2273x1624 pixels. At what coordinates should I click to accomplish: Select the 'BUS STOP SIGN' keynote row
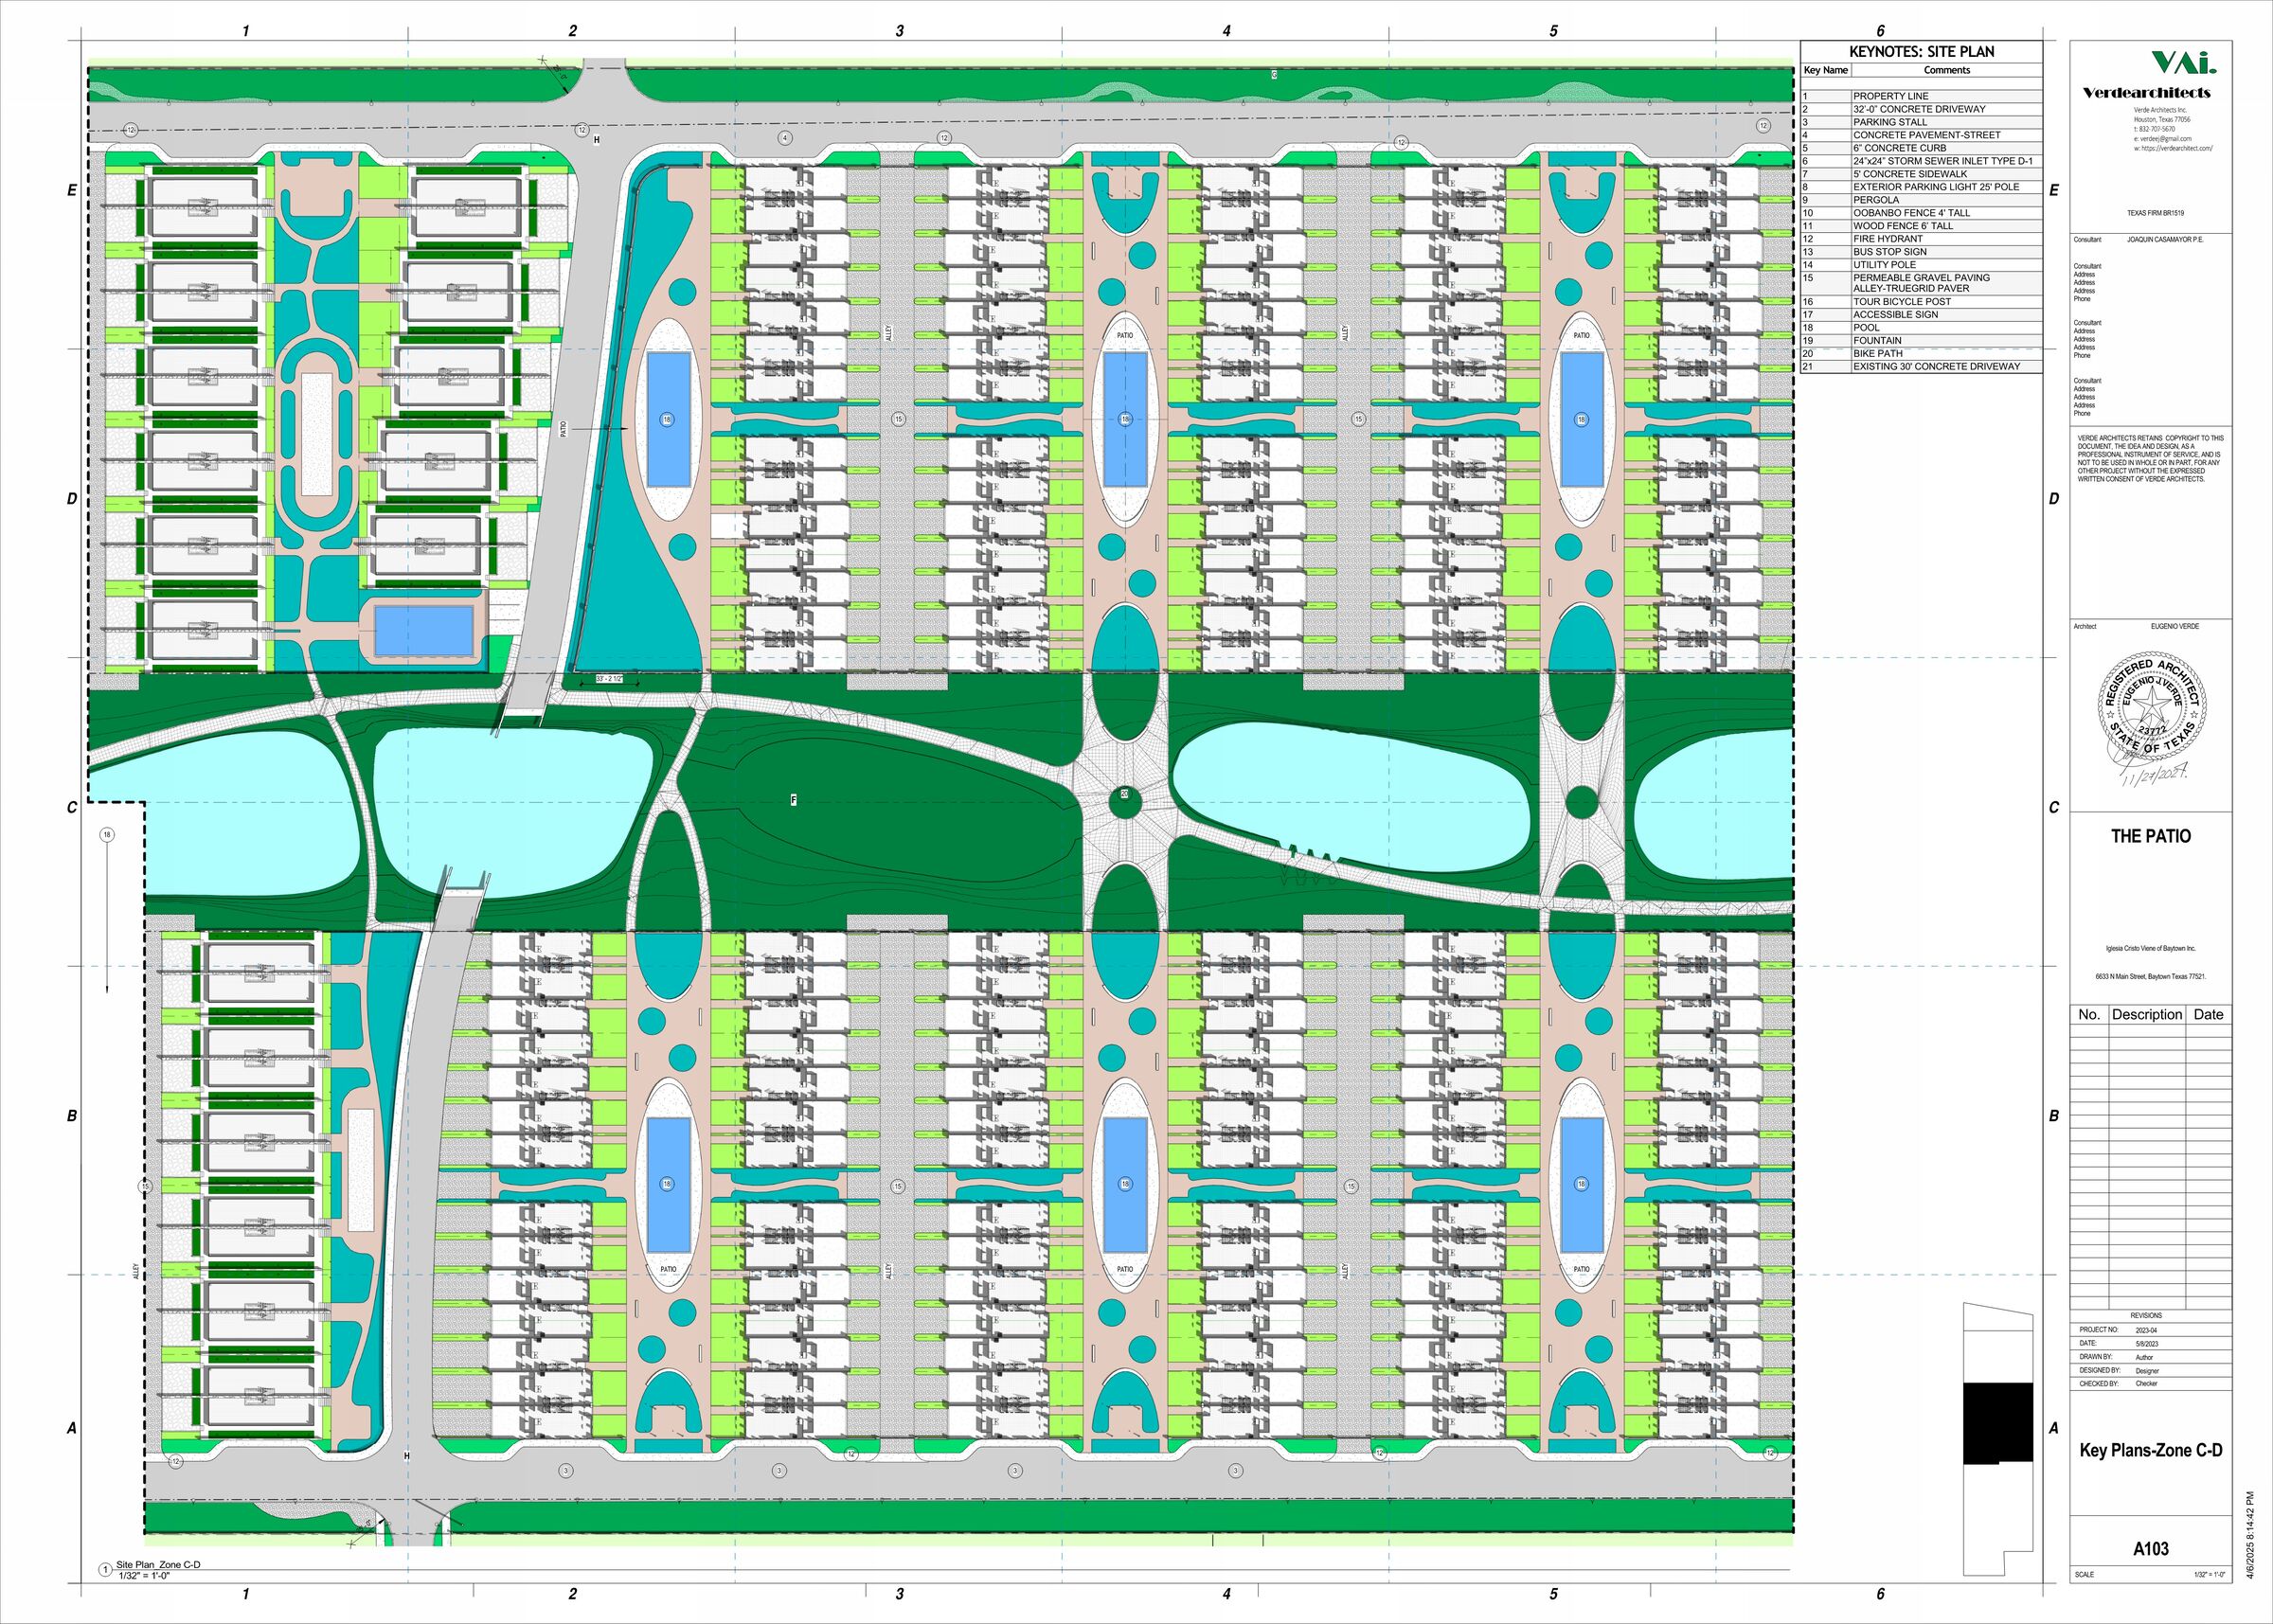[1921, 252]
